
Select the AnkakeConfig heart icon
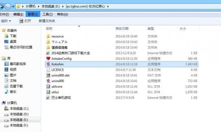coord(48,59)
